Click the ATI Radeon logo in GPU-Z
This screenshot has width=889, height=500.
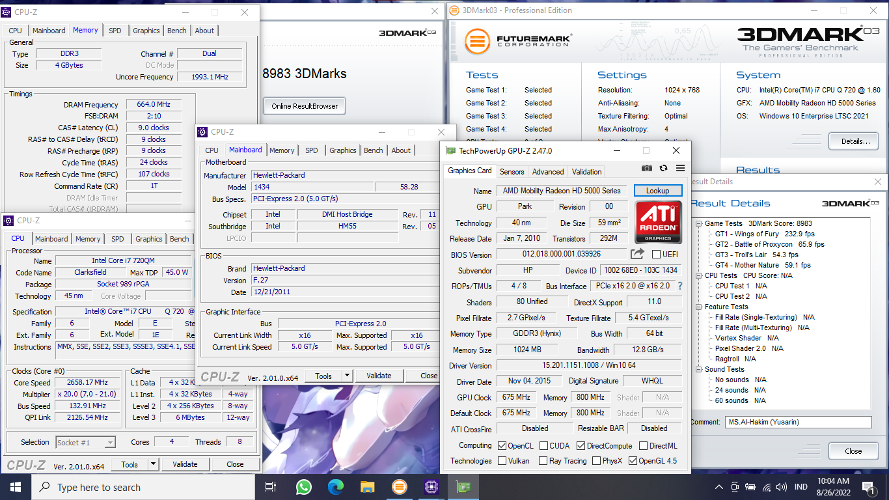pos(658,222)
